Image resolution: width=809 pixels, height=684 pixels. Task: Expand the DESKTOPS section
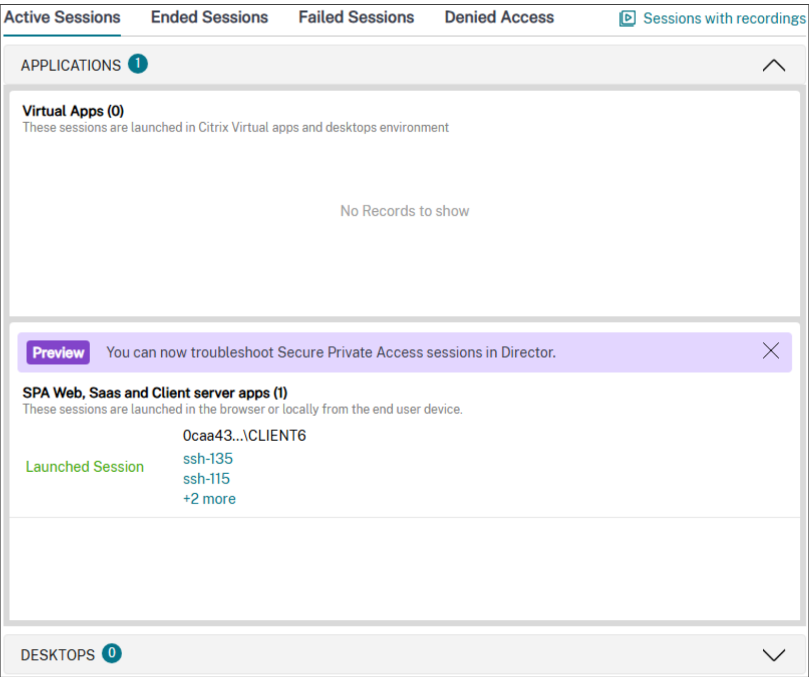click(x=774, y=656)
